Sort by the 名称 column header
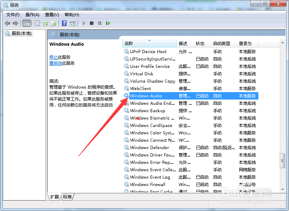Image resolution: width=289 pixels, height=211 pixels. tap(149, 43)
